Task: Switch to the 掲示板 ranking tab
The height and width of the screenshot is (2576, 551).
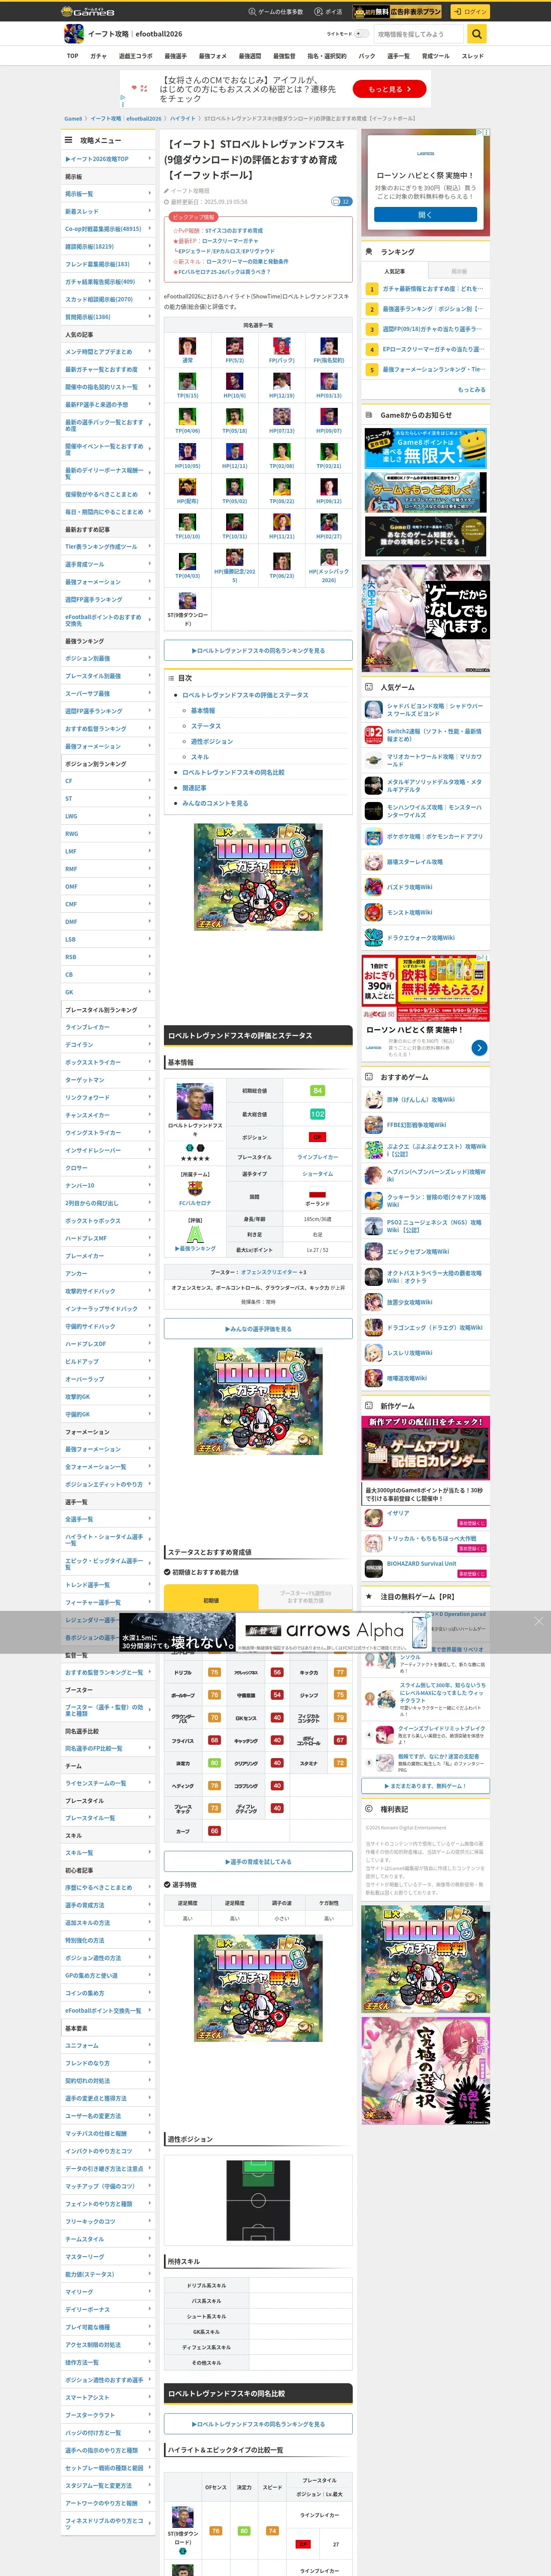Action: (x=459, y=270)
